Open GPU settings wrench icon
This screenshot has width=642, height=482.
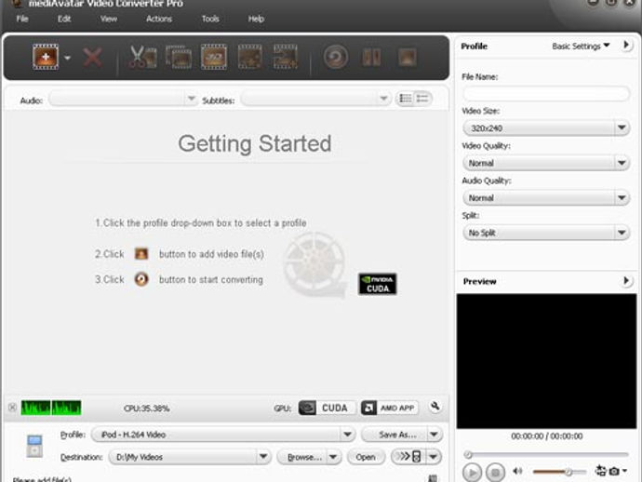tap(435, 407)
